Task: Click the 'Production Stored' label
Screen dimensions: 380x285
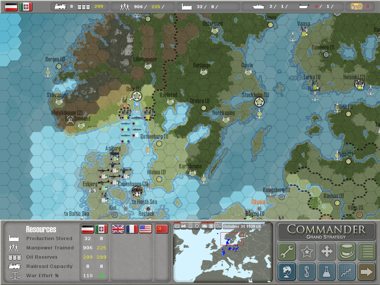Action: point(49,239)
